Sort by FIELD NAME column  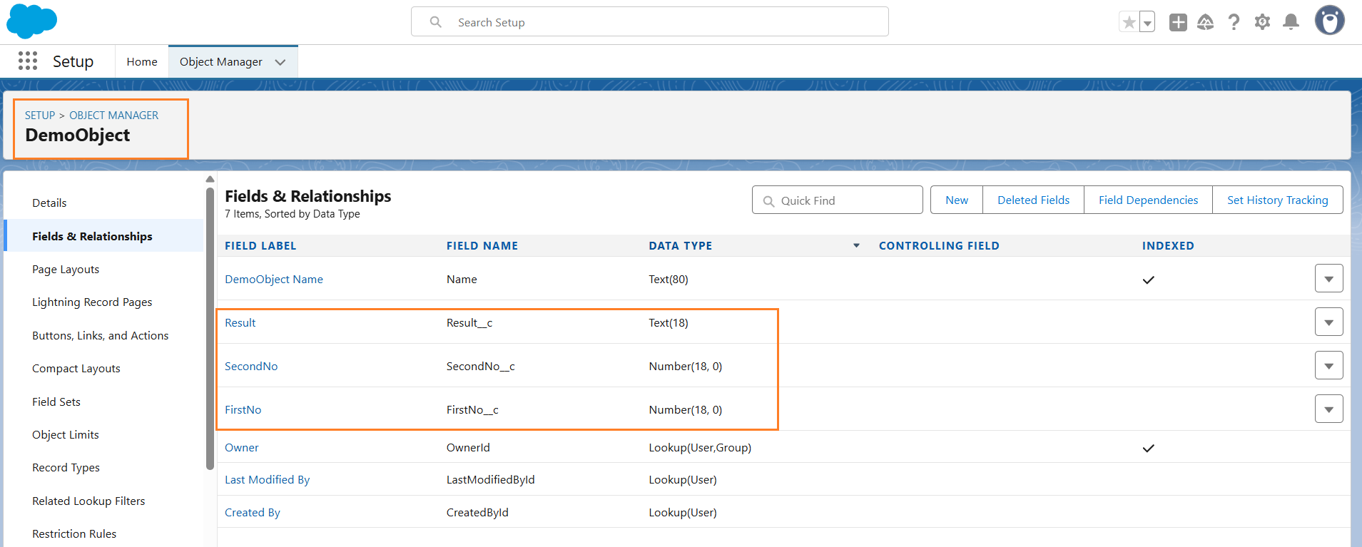(482, 246)
